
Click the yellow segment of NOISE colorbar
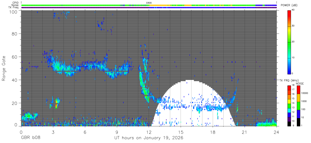(298, 98)
